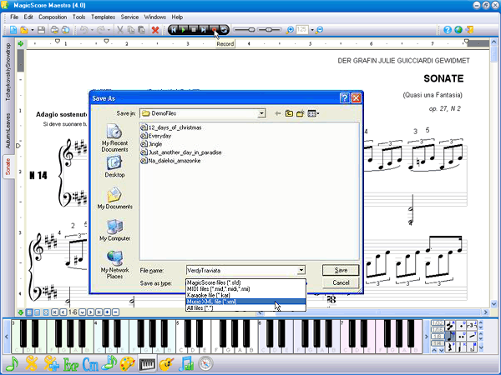
Task: Open the Edit menu
Action: coord(28,17)
